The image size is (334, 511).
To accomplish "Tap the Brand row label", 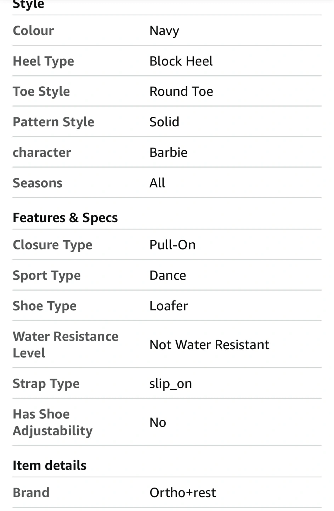I will (31, 493).
